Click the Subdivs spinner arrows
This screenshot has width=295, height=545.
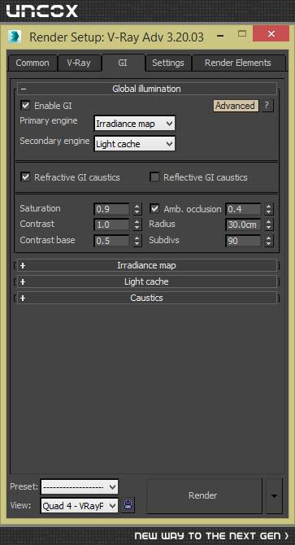point(269,241)
